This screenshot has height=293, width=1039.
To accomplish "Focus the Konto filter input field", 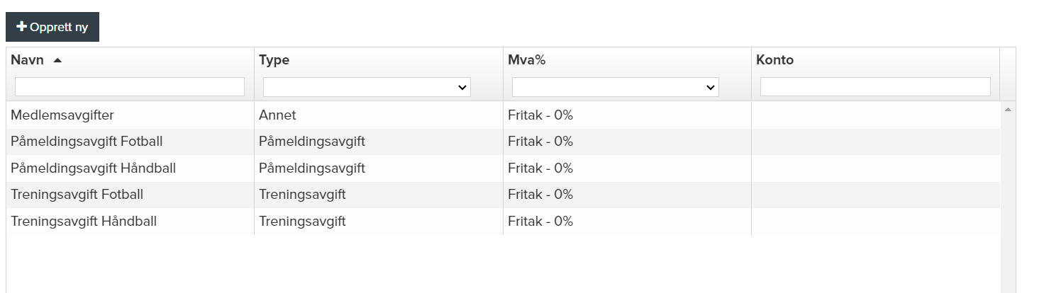I will pos(875,87).
